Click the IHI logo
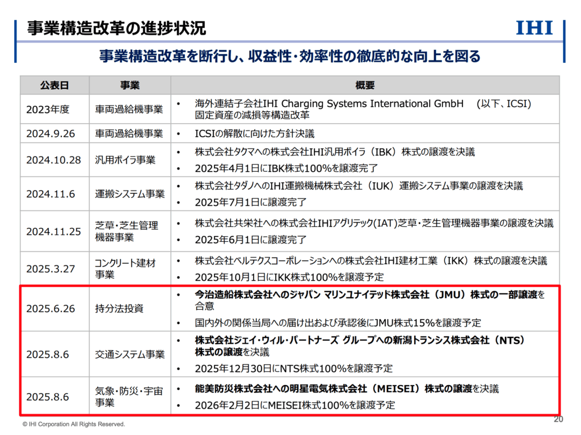 click(x=534, y=28)
